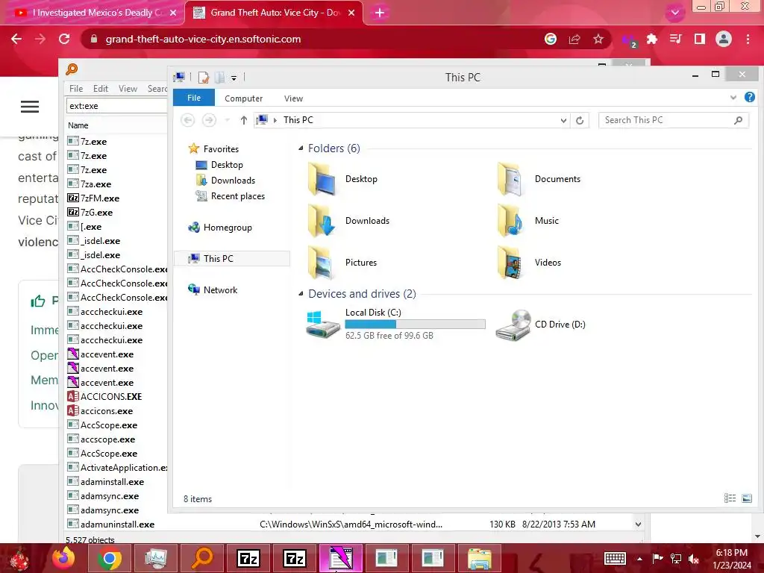
Task: Open the Chrome profile avatar
Action: coord(724,39)
